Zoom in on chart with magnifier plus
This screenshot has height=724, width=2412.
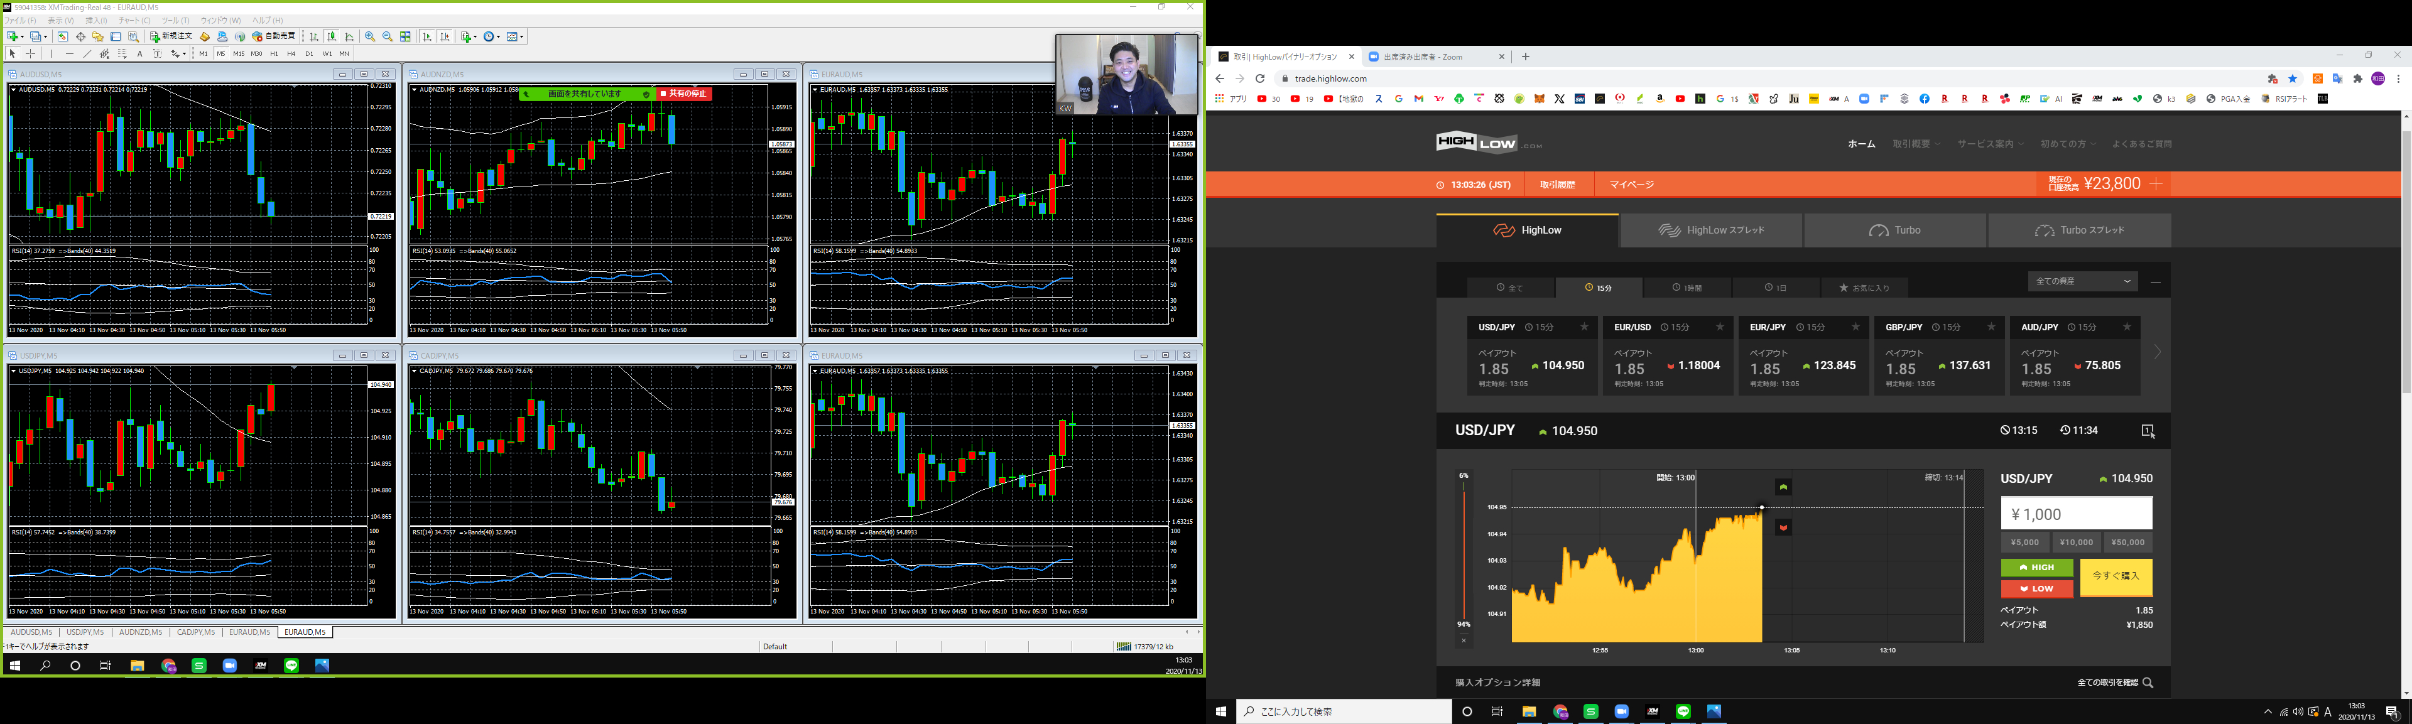pos(370,36)
